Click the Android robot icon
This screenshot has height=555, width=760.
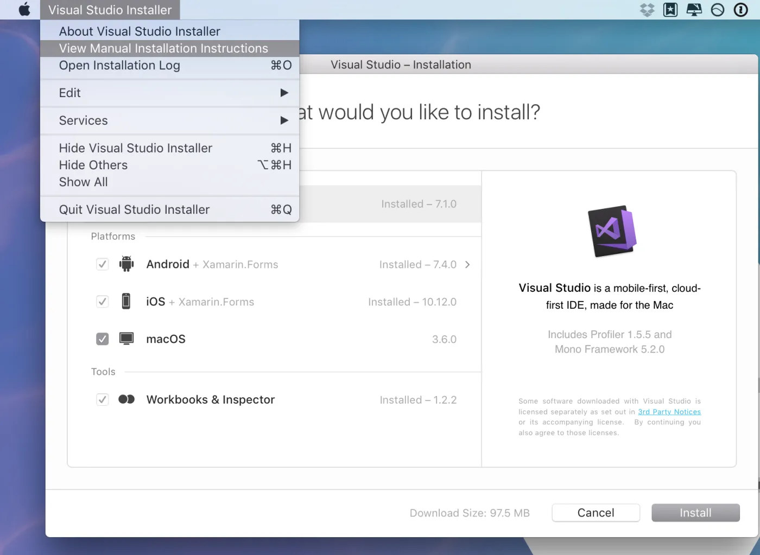pyautogui.click(x=126, y=264)
